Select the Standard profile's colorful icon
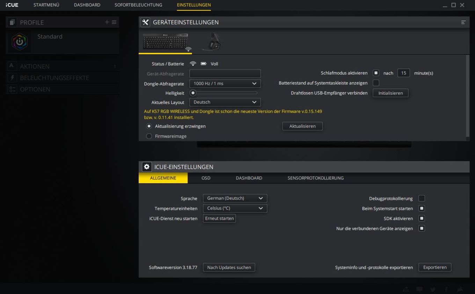This screenshot has width=475, height=294. [20, 42]
